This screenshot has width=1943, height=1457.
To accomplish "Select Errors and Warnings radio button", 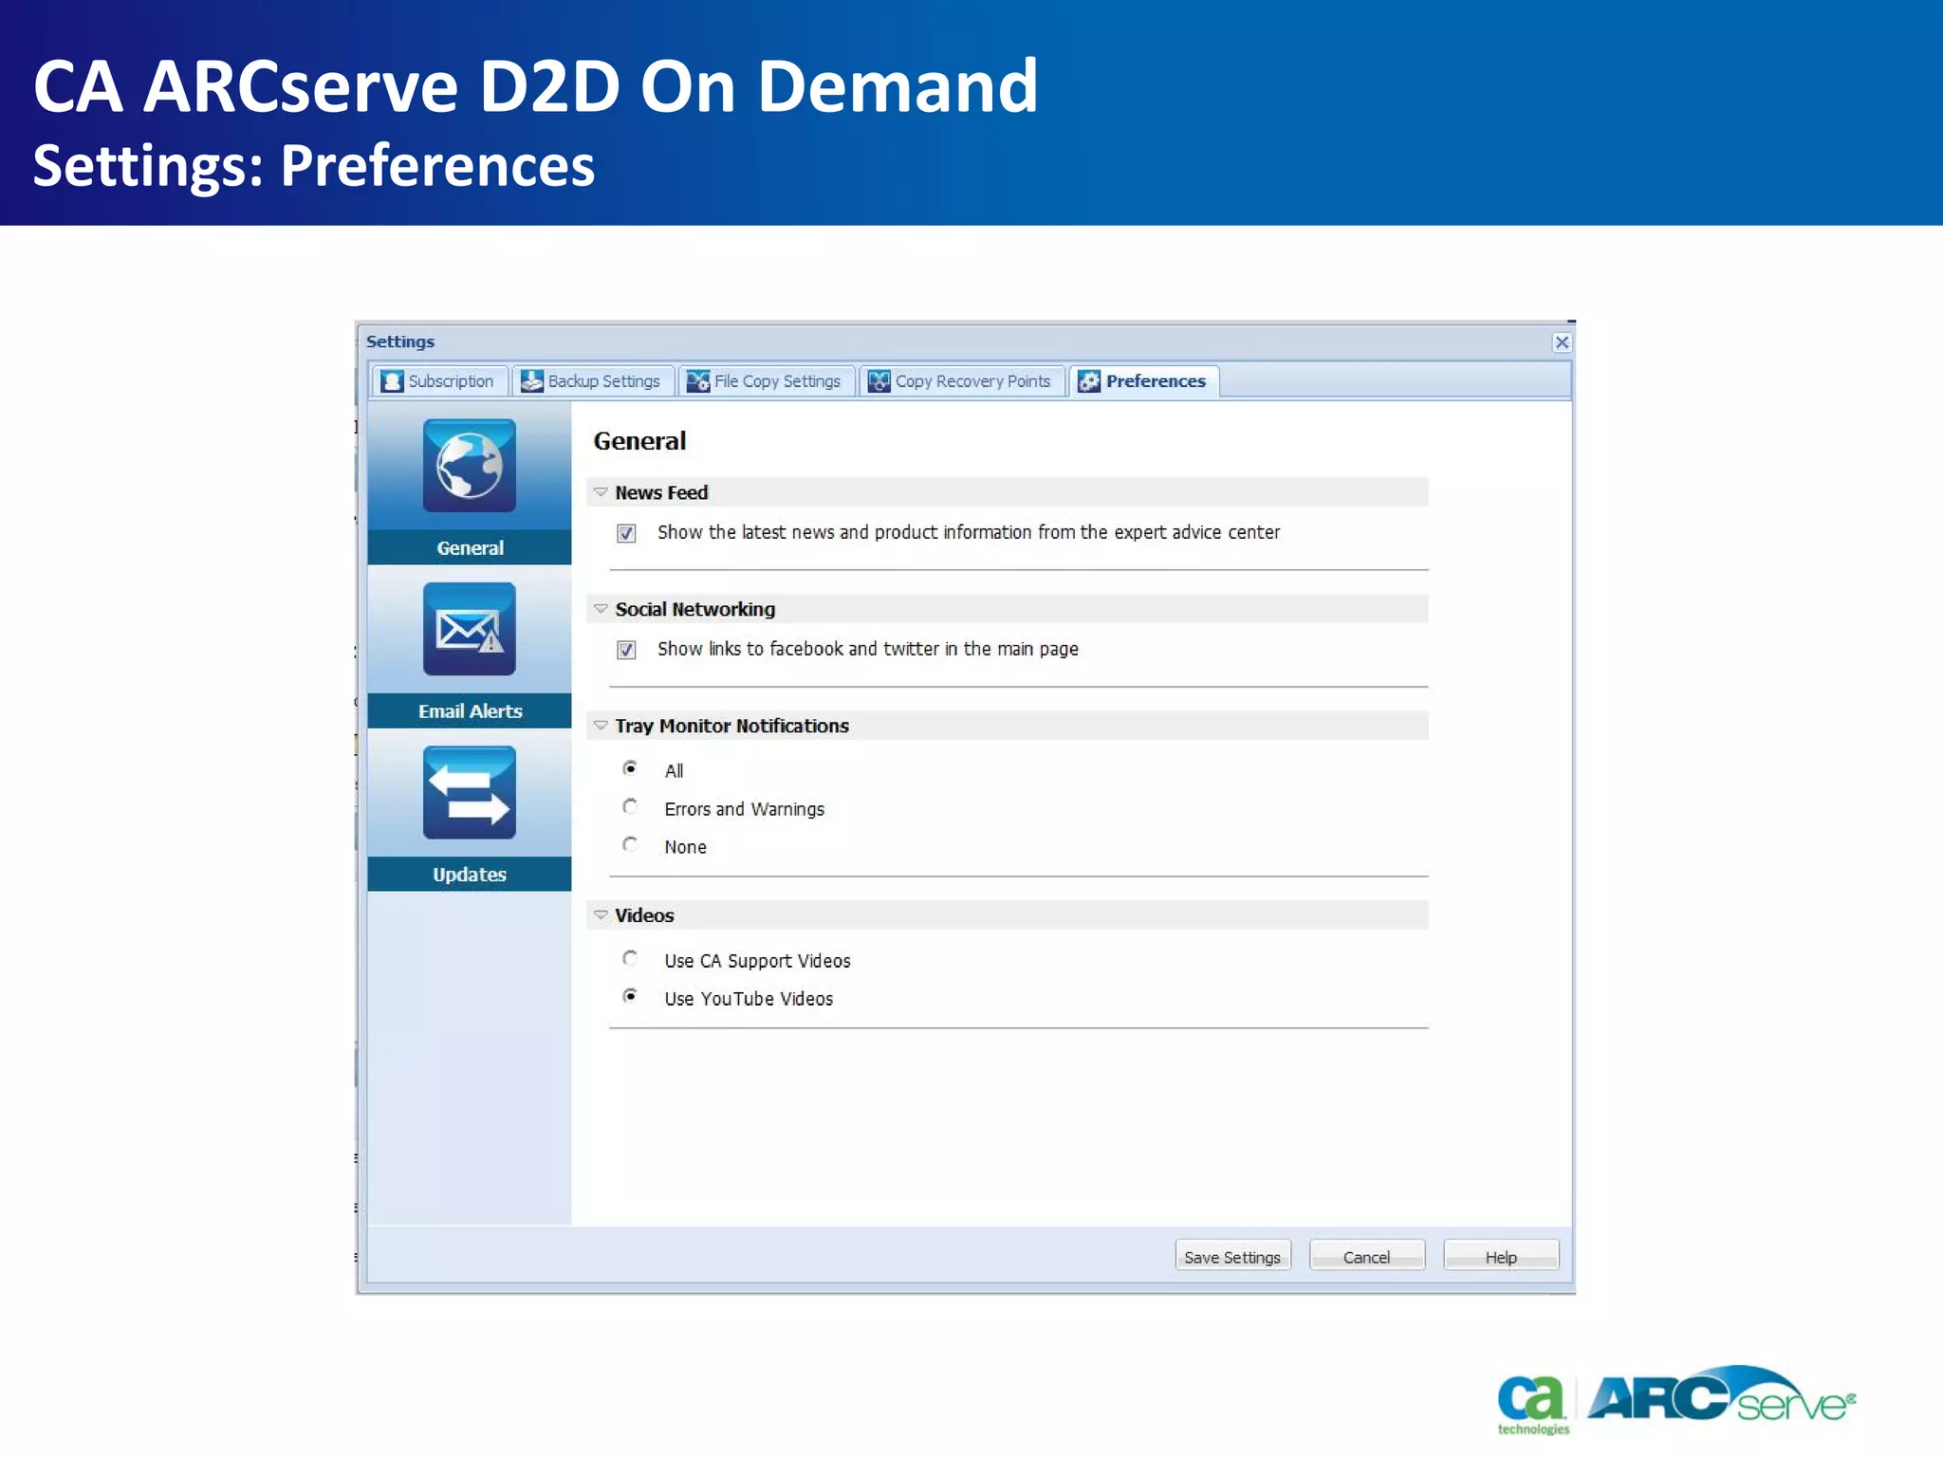I will click(x=630, y=806).
